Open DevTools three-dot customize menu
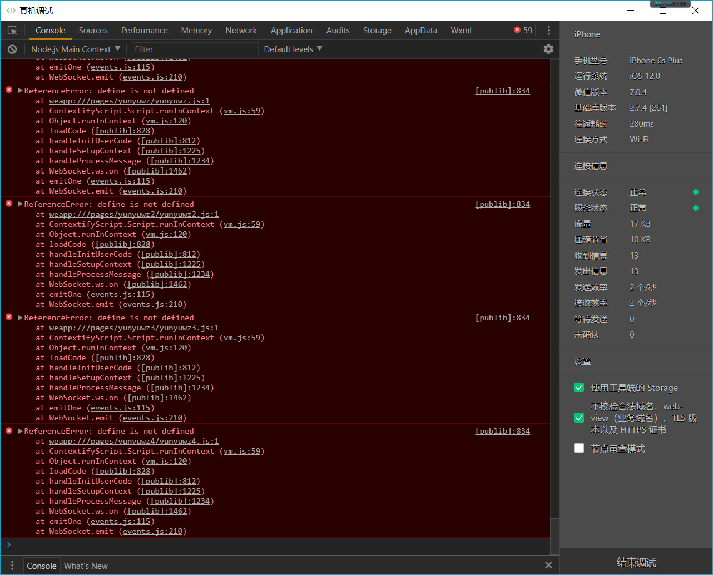 (x=548, y=31)
